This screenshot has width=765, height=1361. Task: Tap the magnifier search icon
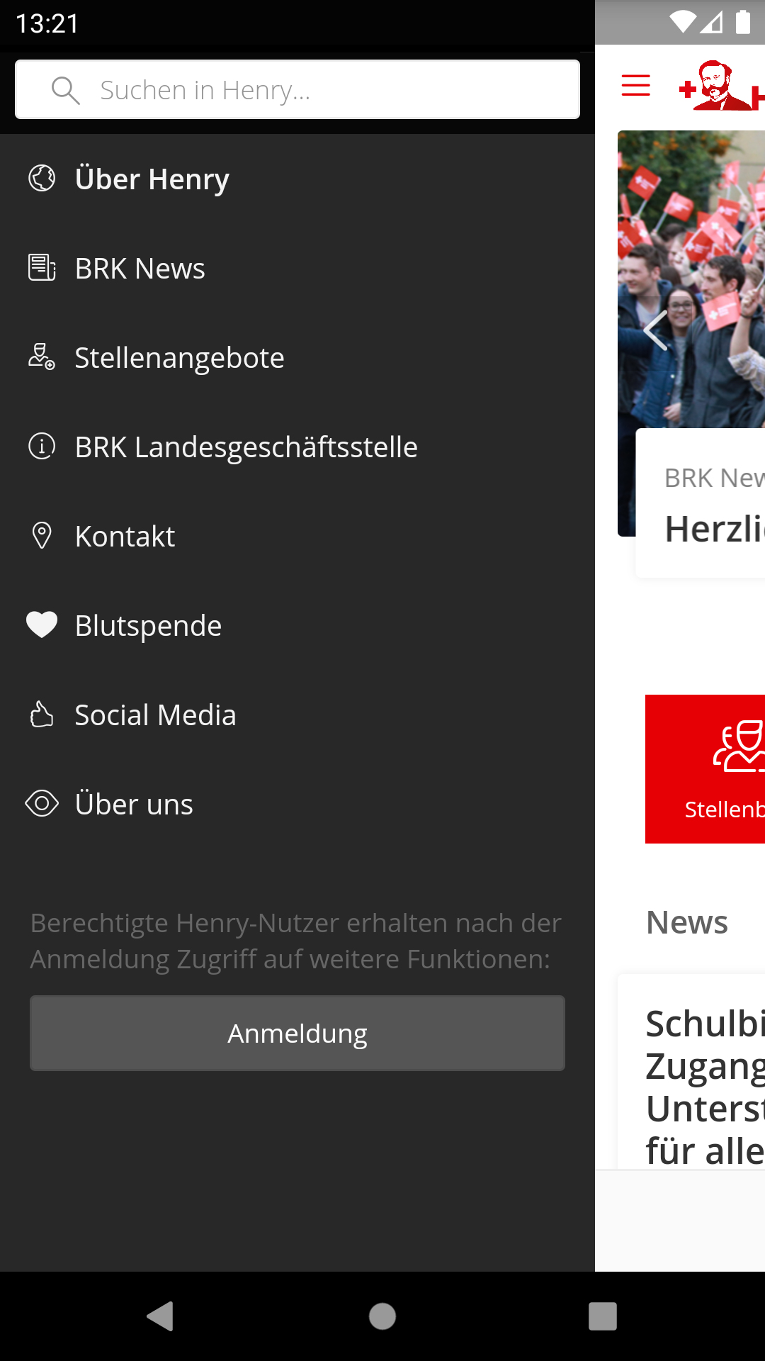(65, 90)
